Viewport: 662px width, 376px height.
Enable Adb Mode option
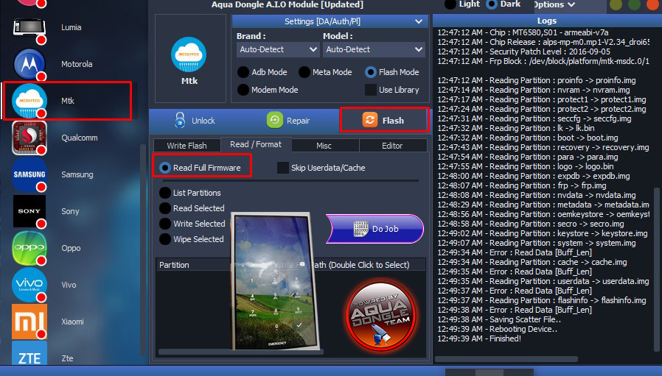(243, 72)
